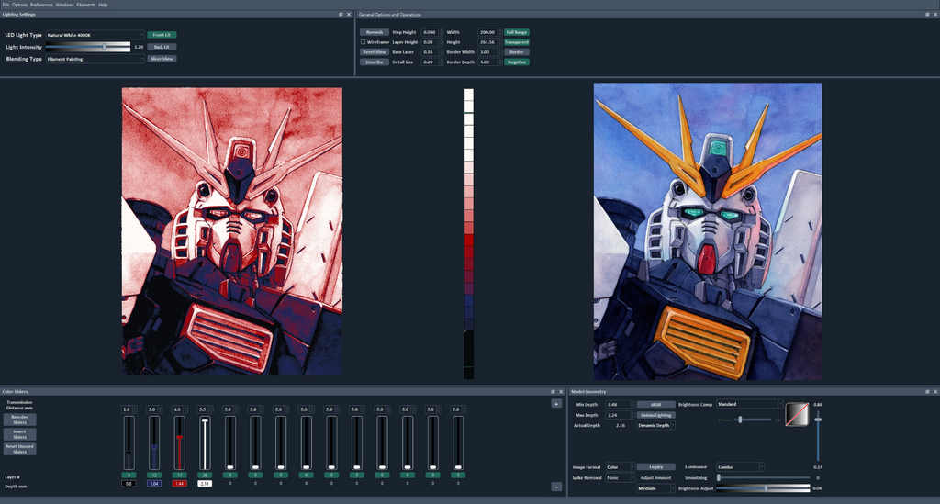The image size is (940, 504).
Task: Open the Filaments menu
Action: click(85, 5)
